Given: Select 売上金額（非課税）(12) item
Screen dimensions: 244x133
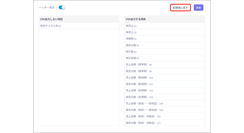Looking at the screenshot, I should [x=165, y=90].
